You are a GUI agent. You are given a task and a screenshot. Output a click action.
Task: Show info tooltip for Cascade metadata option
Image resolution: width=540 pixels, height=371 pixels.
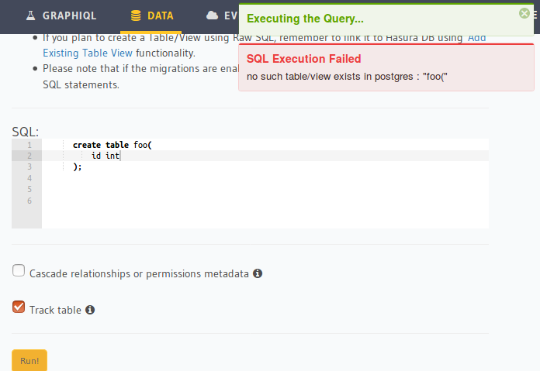(258, 273)
